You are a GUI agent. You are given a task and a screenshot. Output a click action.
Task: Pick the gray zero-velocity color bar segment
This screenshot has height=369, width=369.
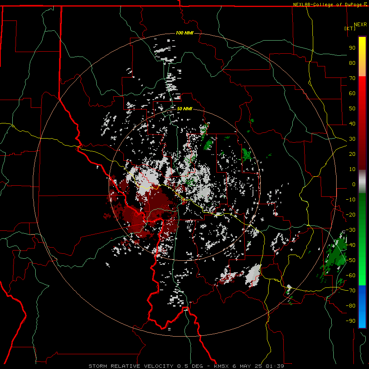pyautogui.click(x=362, y=182)
